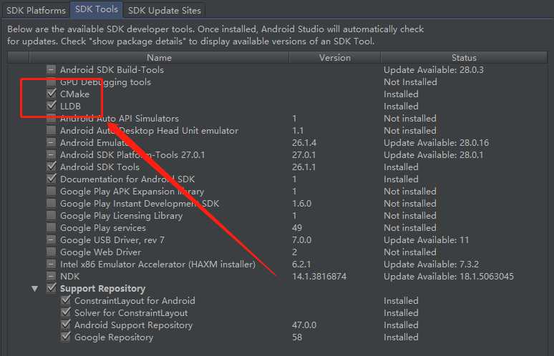Sort the table by Name column header
This screenshot has width=554, height=356.
coord(159,57)
